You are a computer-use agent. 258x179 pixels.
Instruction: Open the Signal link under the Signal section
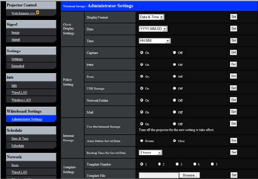(15, 40)
